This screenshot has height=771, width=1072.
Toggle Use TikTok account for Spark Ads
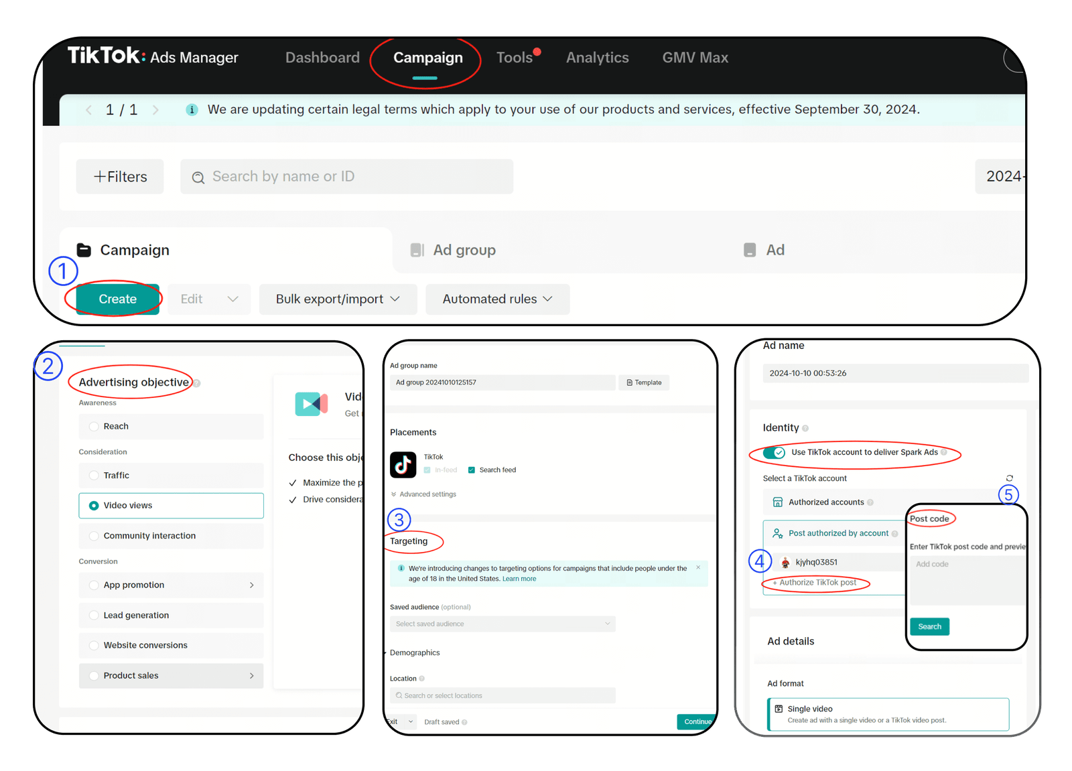[x=774, y=453]
